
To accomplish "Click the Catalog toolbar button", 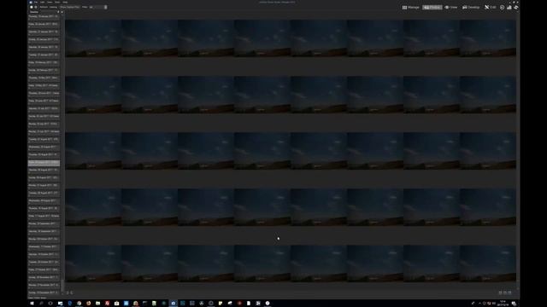I will [x=53, y=7].
